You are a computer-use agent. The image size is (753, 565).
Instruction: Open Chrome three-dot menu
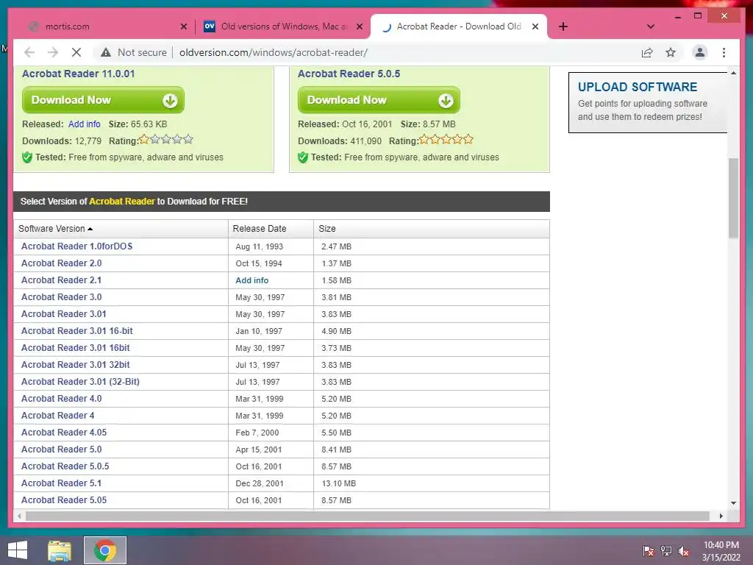[x=724, y=52]
